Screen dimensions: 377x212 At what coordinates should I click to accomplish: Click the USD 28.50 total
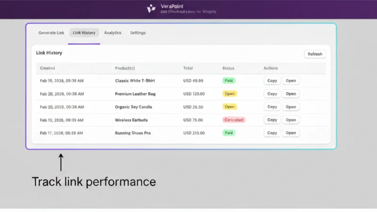point(193,107)
